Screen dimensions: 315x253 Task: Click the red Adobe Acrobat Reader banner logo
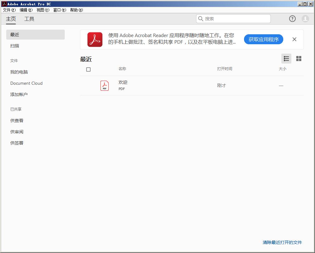click(x=95, y=40)
